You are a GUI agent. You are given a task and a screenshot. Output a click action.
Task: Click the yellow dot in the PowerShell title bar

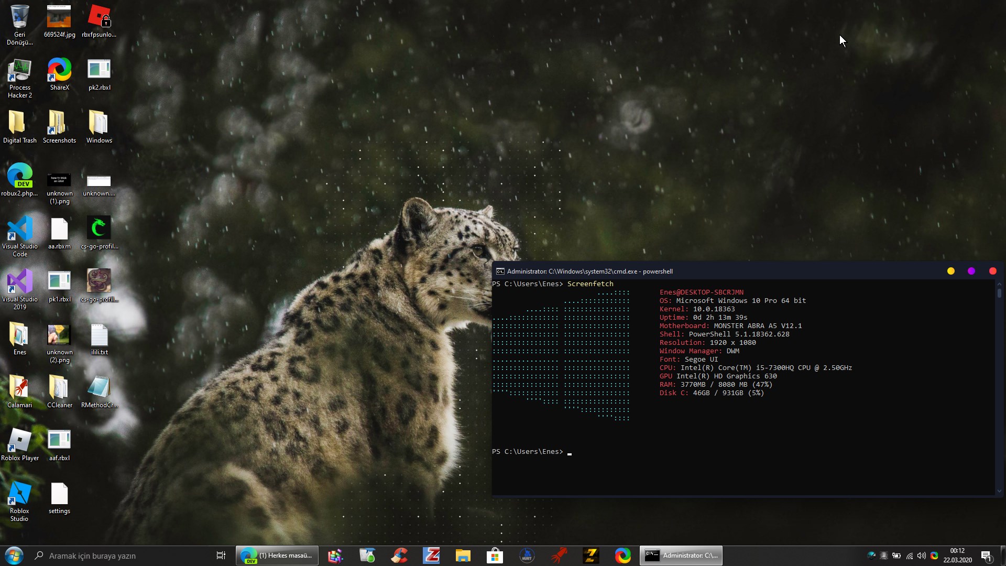(x=951, y=271)
